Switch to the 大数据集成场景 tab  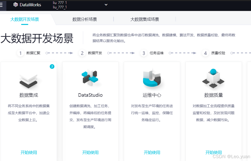click(145, 19)
